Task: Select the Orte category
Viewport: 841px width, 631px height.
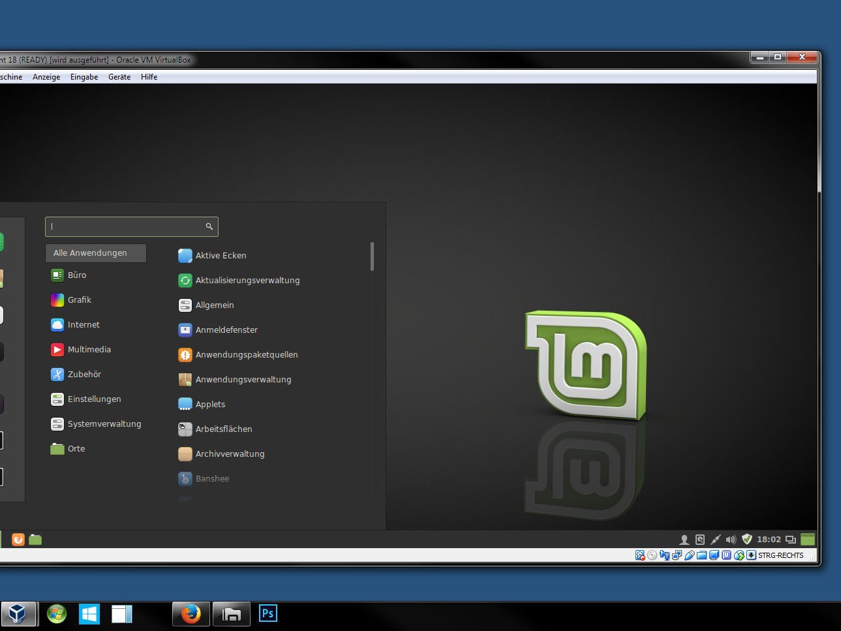Action: click(68, 448)
